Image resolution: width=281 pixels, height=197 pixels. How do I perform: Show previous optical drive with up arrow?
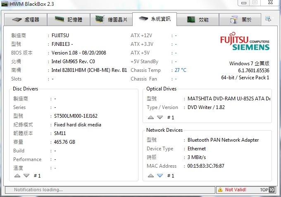coord(151,117)
